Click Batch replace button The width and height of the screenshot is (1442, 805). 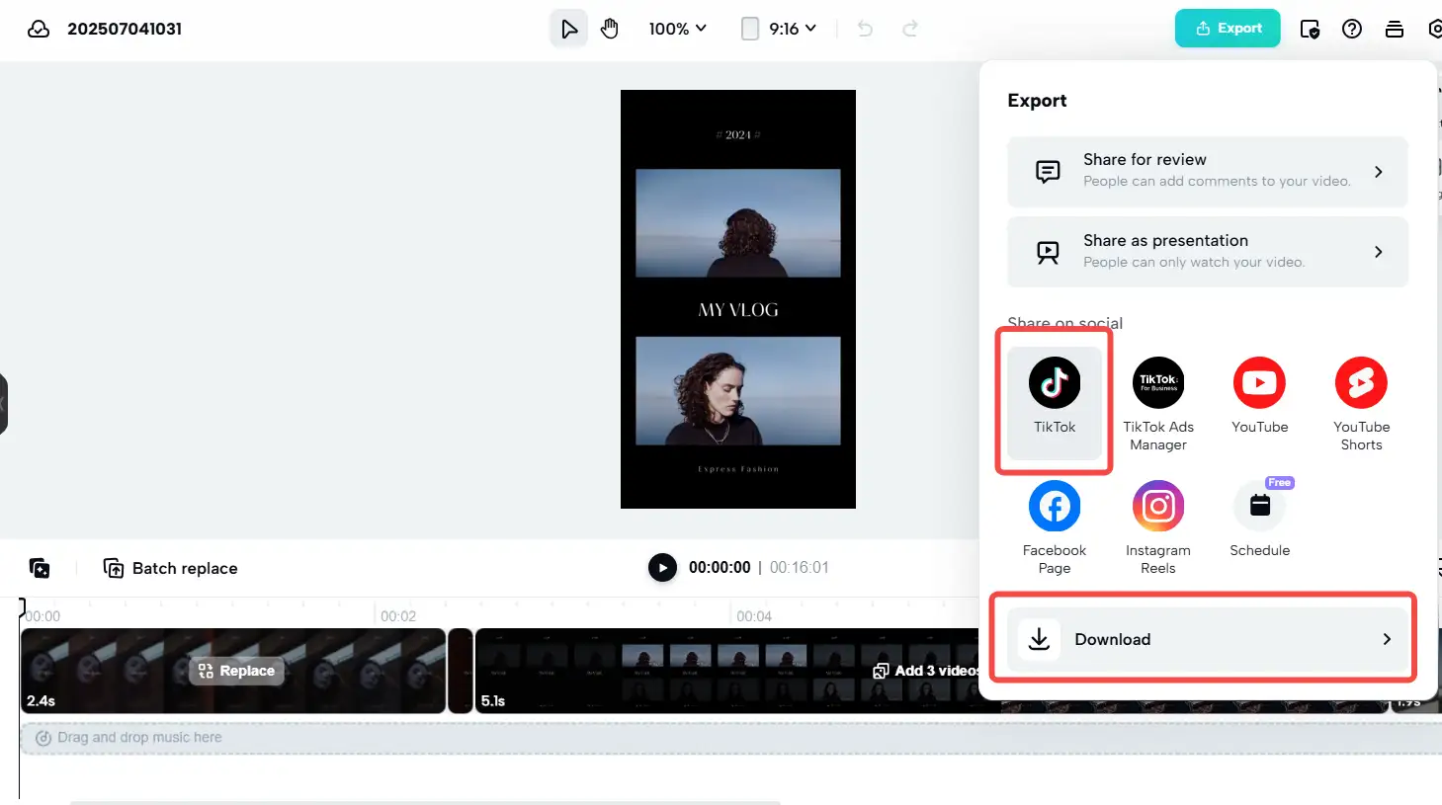[x=171, y=568]
